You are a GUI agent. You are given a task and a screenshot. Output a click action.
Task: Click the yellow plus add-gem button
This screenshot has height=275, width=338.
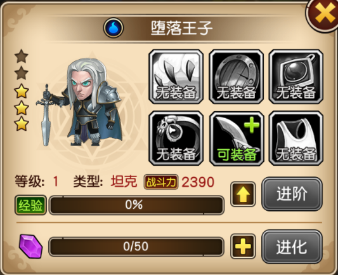point(243,246)
